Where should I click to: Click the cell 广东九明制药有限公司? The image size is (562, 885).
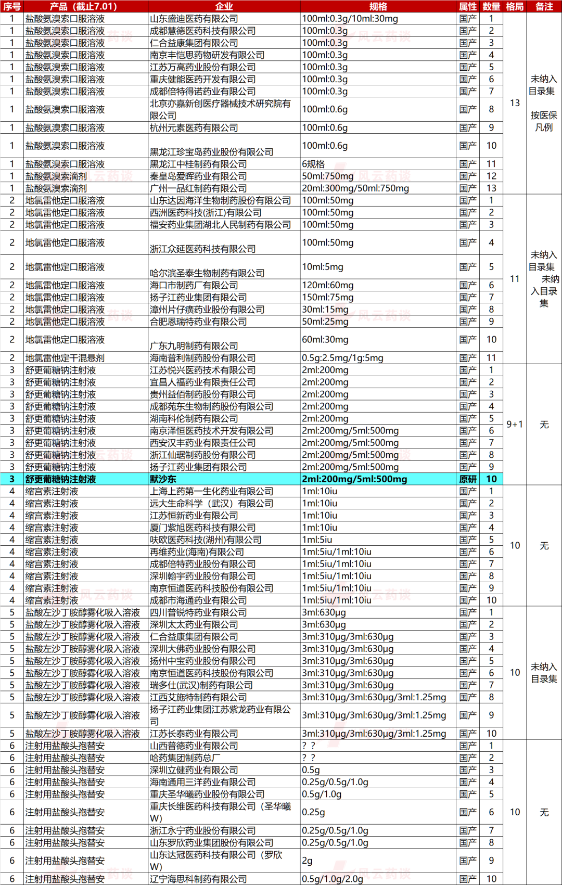[224, 340]
